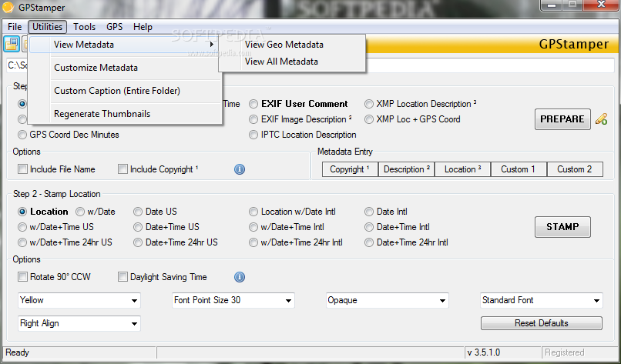621x364 pixels.
Task: Tick the Daylight Saving Time checkbox
Action: coord(123,277)
